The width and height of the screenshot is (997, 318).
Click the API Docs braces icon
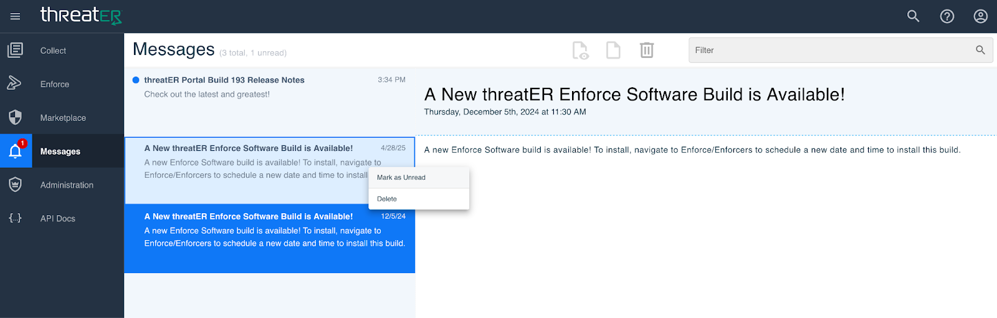pyautogui.click(x=16, y=218)
